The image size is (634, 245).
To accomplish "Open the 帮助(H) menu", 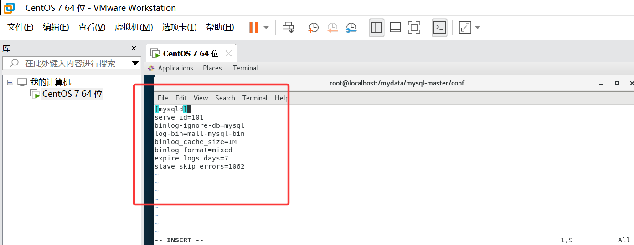I will (220, 27).
